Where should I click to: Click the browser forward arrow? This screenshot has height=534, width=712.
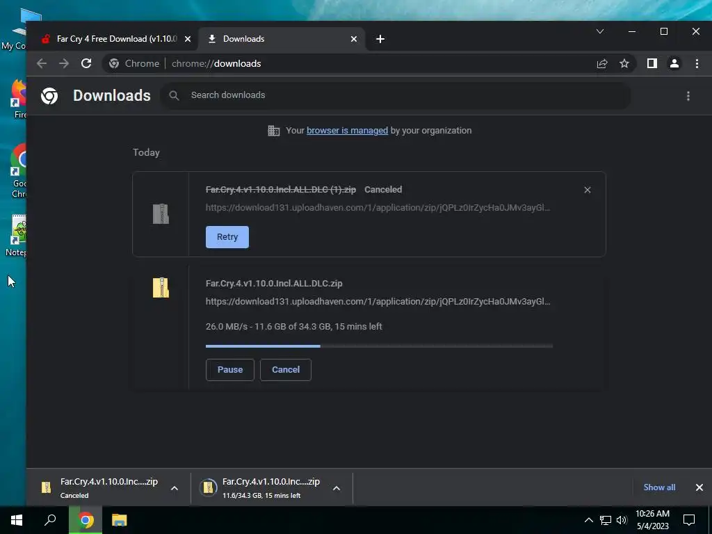pyautogui.click(x=64, y=63)
